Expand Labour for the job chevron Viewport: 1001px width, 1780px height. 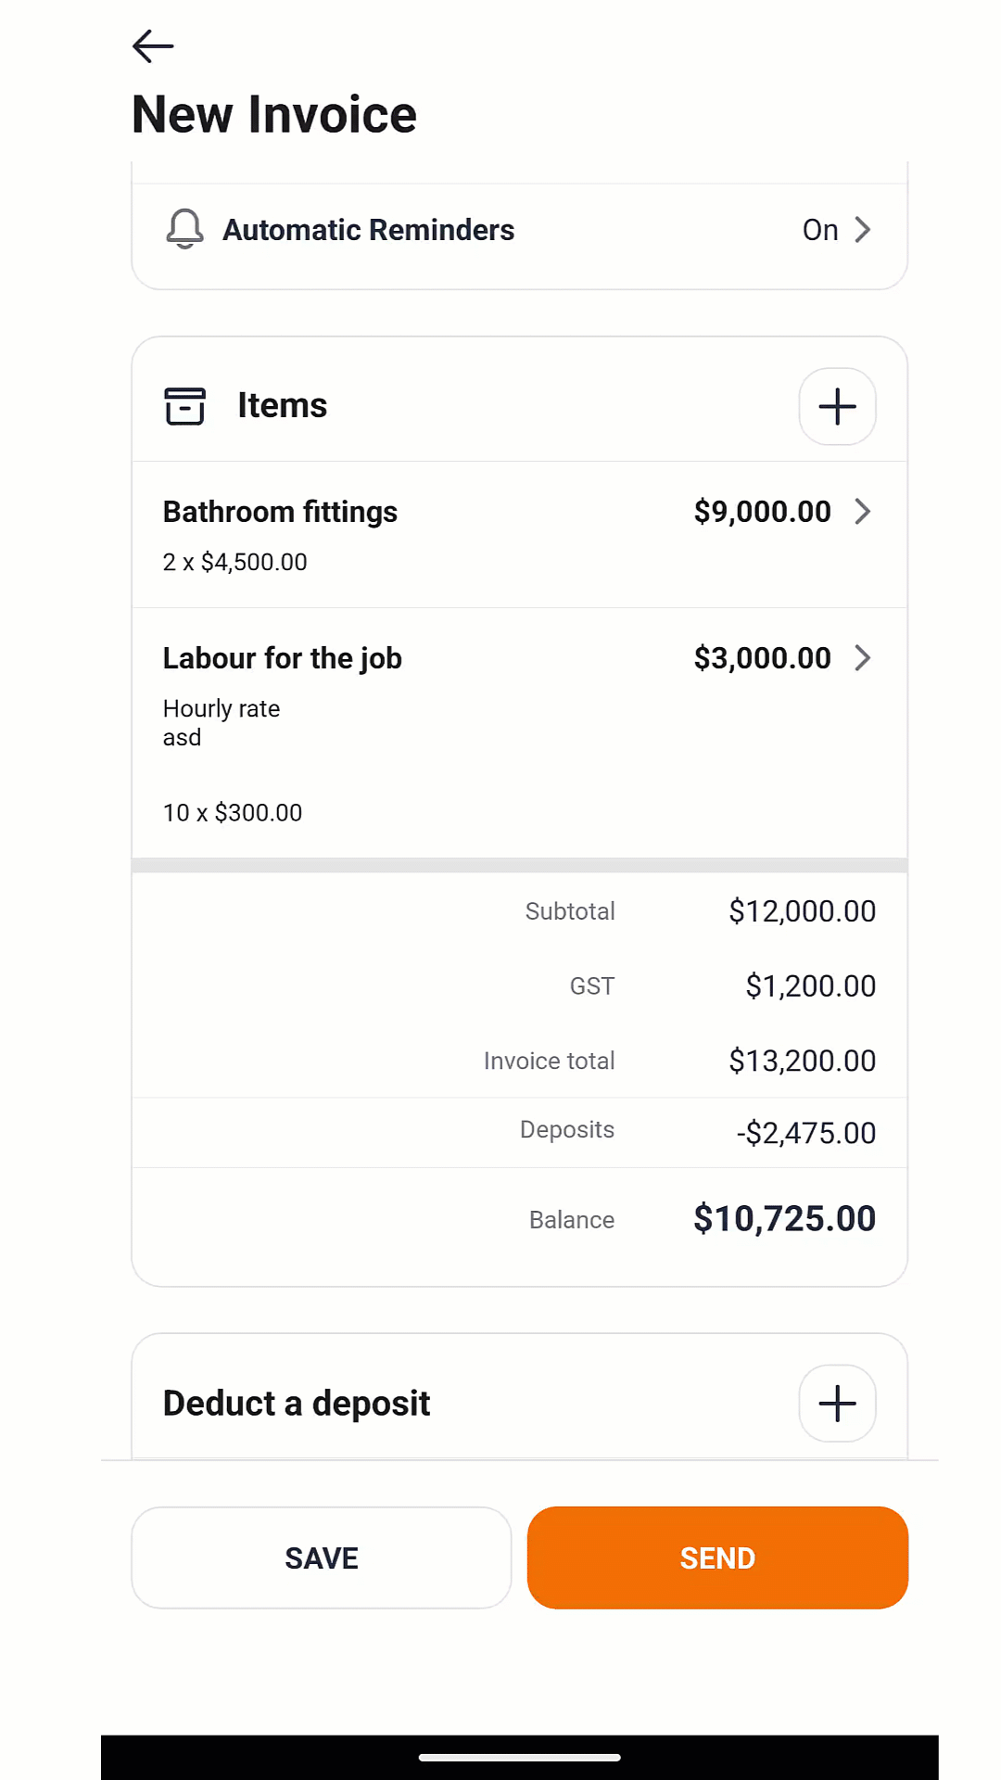click(x=863, y=657)
